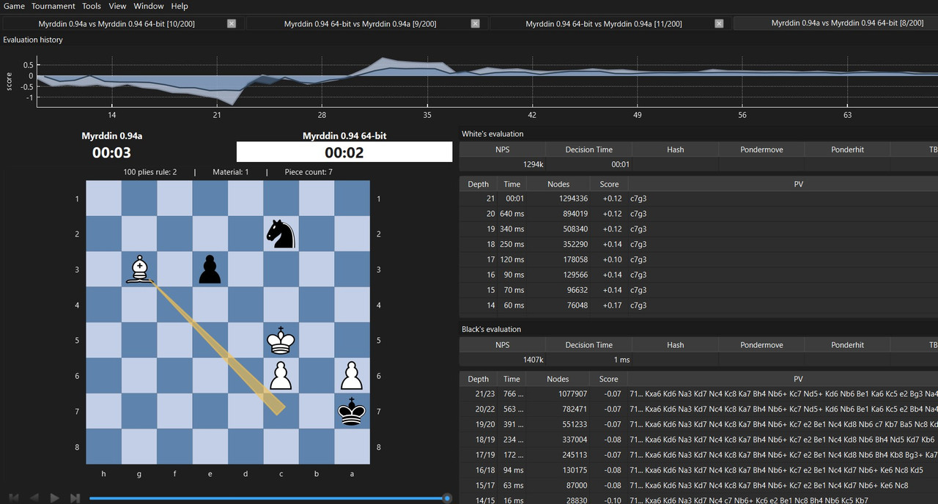
Task: Select Black's depth 18/19 analysis row
Action: pyautogui.click(x=698, y=440)
